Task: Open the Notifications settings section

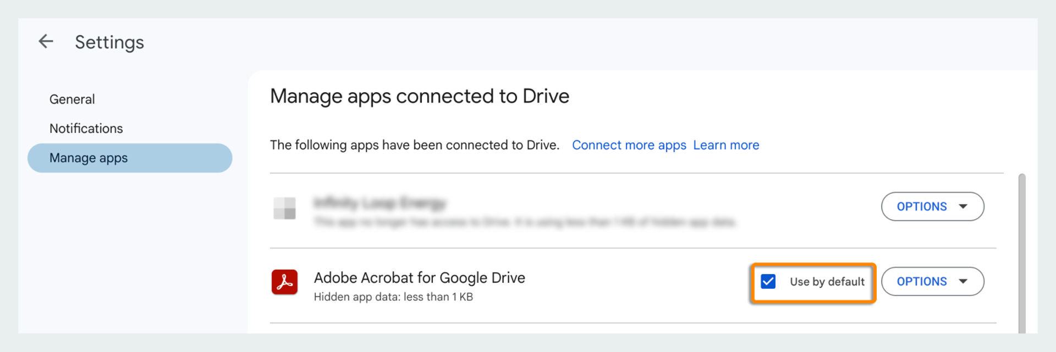Action: tap(86, 128)
